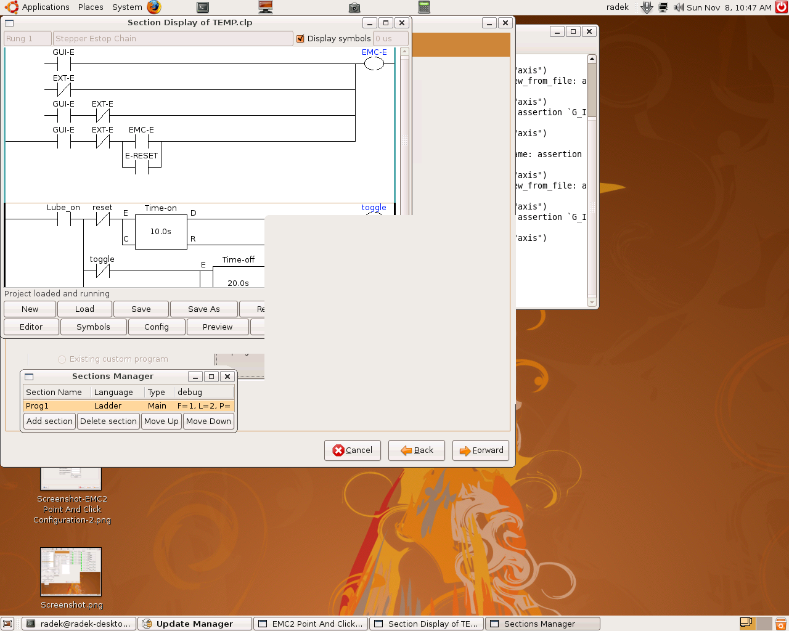789x631 pixels.
Task: Open the calculator launcher icon
Action: [x=424, y=7]
